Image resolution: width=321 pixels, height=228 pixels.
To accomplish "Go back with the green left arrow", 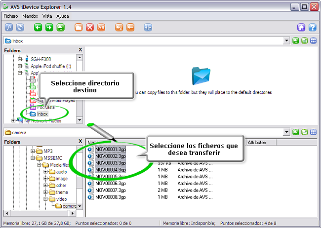I will 38,27.
